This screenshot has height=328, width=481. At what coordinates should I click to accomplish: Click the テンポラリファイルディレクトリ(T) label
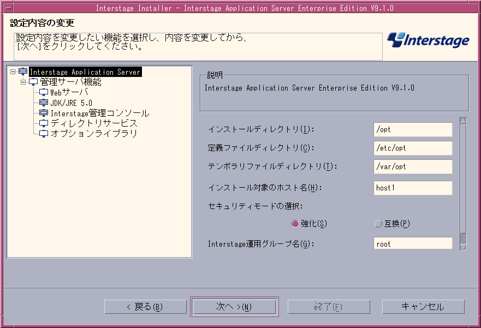pyautogui.click(x=272, y=166)
